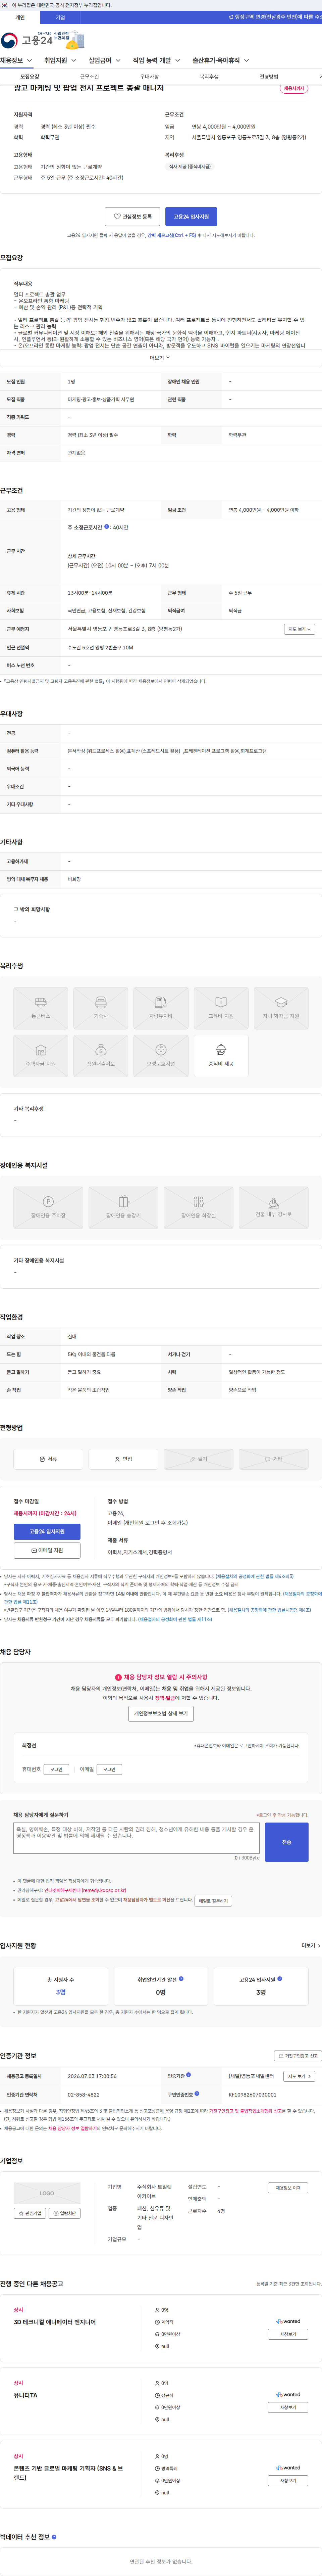The image size is (322, 2576).
Task: Click the 직장대출제도 benefit icon
Action: 101,1056
